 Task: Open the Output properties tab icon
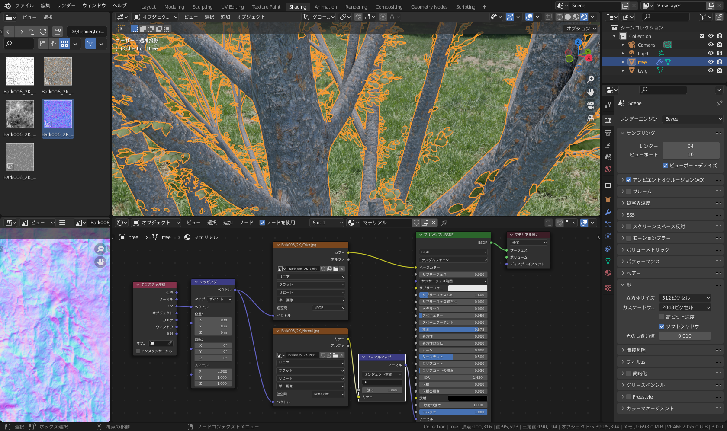pyautogui.click(x=608, y=132)
